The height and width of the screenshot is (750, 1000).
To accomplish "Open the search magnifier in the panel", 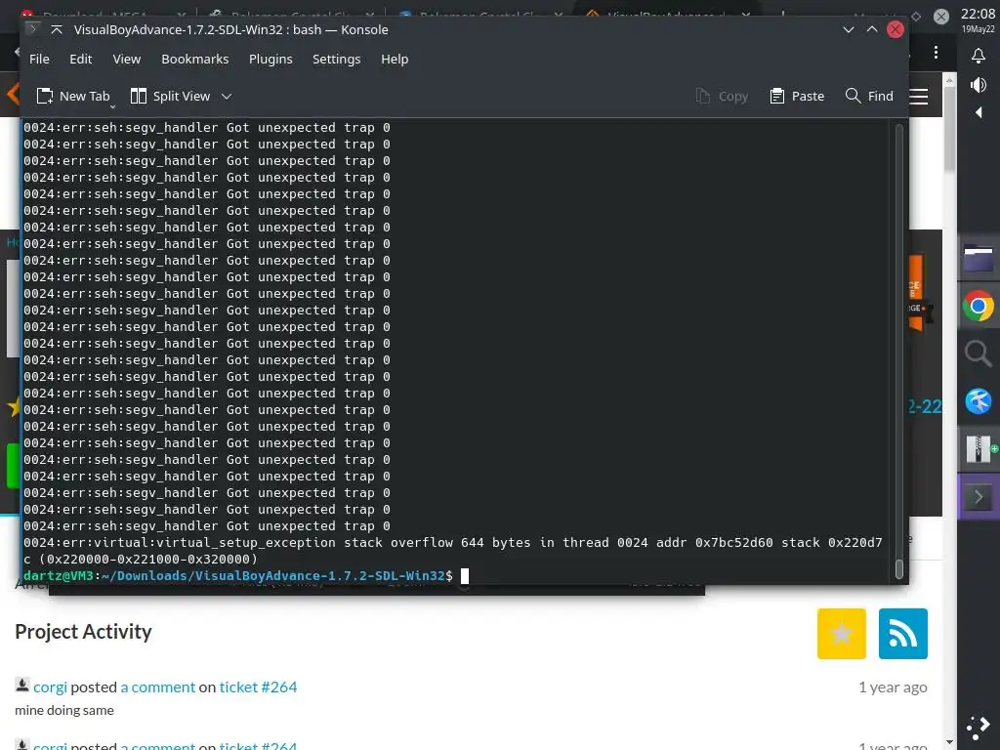I will pyautogui.click(x=979, y=354).
